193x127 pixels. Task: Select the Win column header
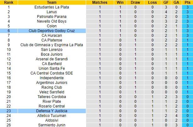coord(120,3)
